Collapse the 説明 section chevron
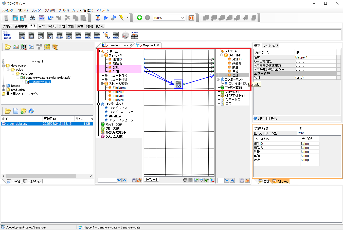343x230 pixels. coord(256,118)
